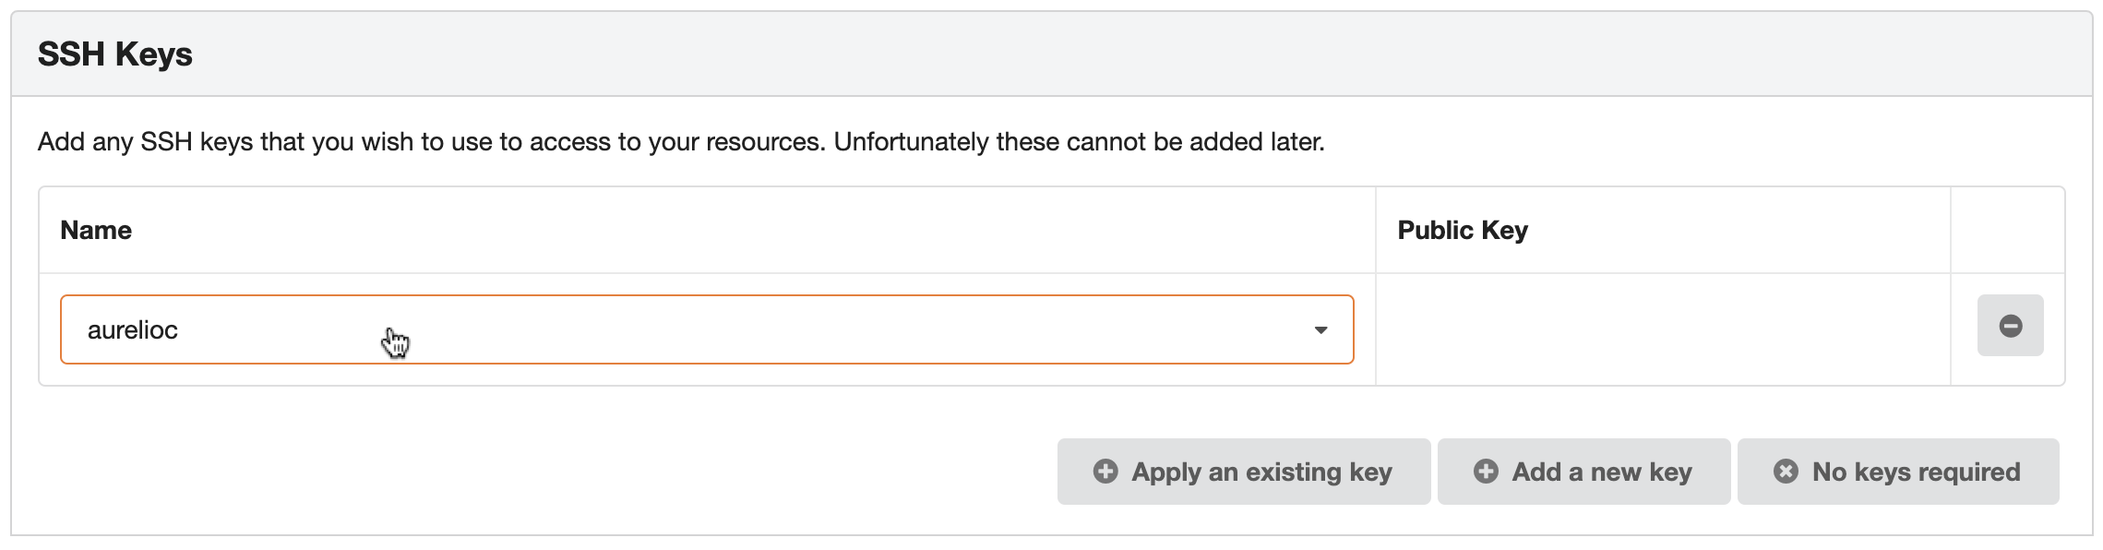Click the Public Key column header

(1463, 230)
